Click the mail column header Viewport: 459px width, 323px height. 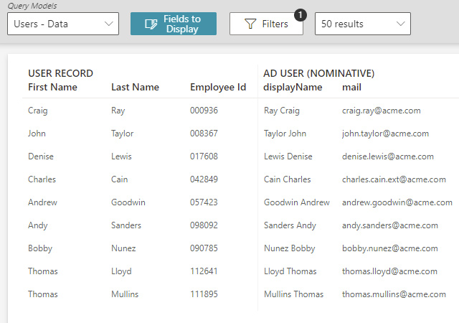(351, 88)
